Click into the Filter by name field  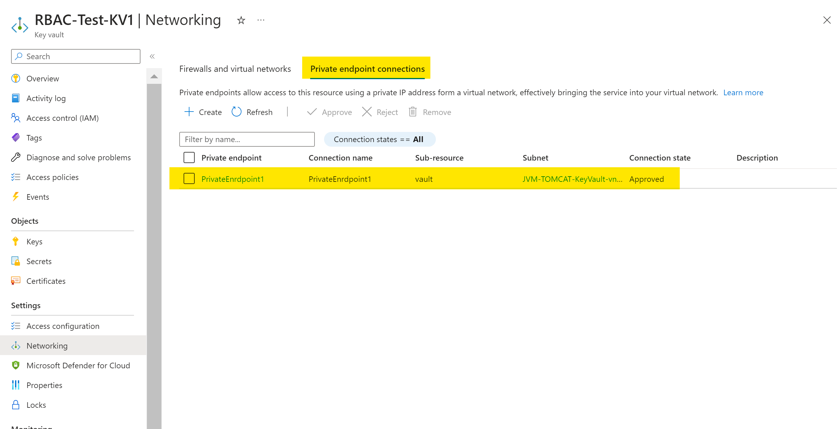coord(247,139)
